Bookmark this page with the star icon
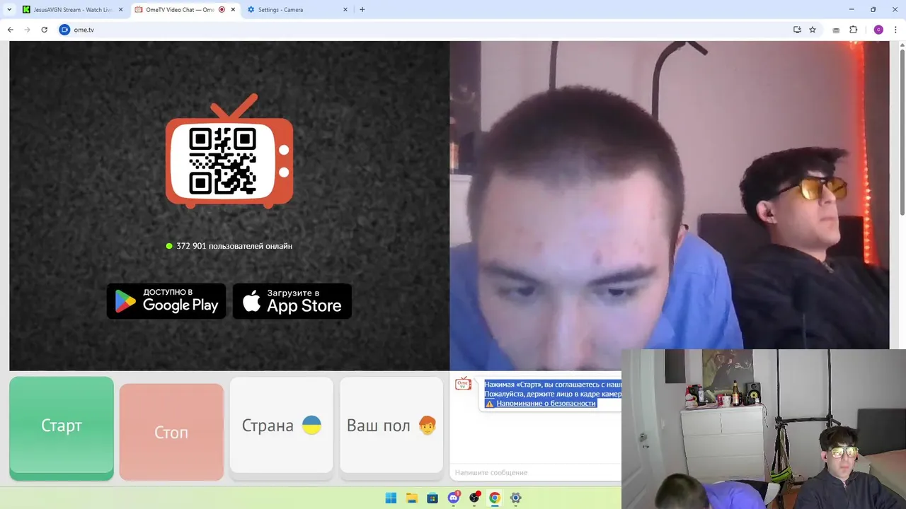Screen dimensions: 906x509 click(813, 30)
